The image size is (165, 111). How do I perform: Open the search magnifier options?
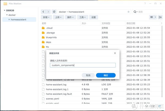[135, 12]
